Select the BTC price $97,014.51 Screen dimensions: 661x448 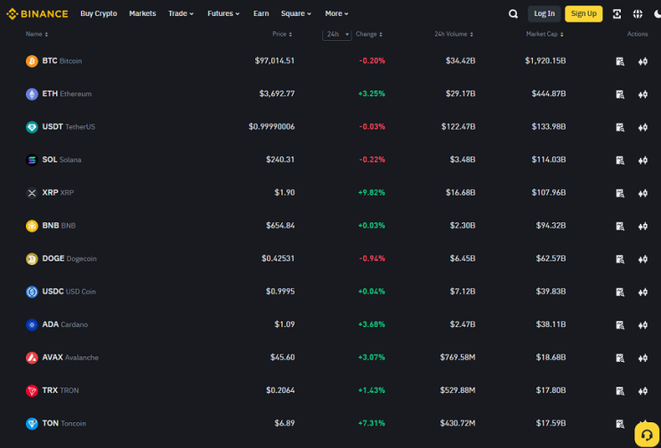tap(275, 60)
